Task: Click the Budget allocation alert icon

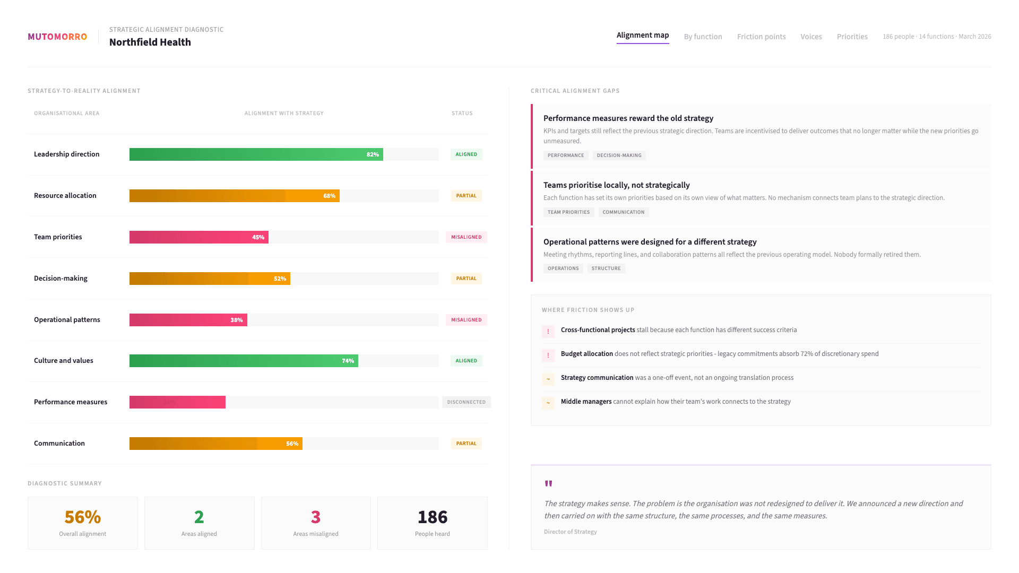Action: click(x=548, y=355)
